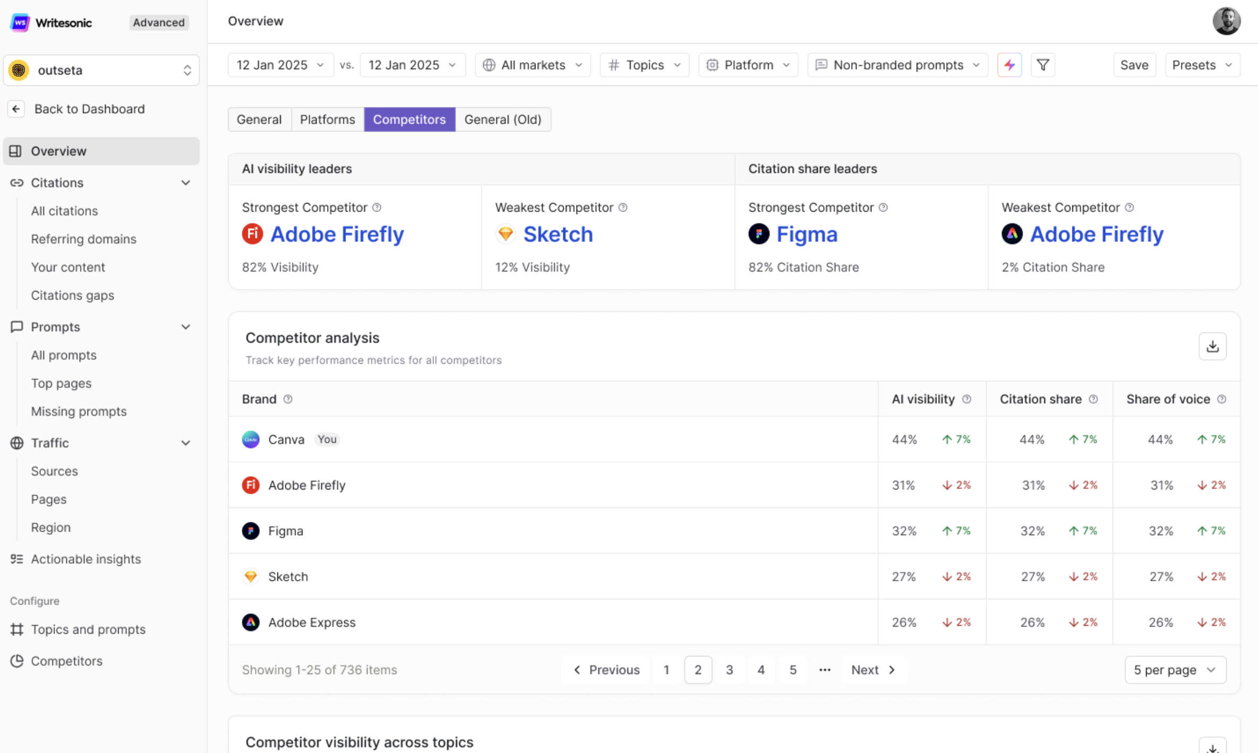The height and width of the screenshot is (753, 1258).
Task: Collapse the Citations sidebar section
Action: tap(186, 183)
